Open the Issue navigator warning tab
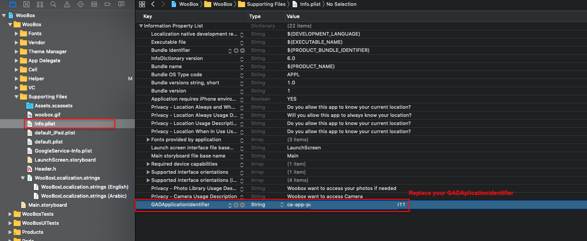Image resolution: width=587 pixels, height=241 pixels. pos(67,4)
